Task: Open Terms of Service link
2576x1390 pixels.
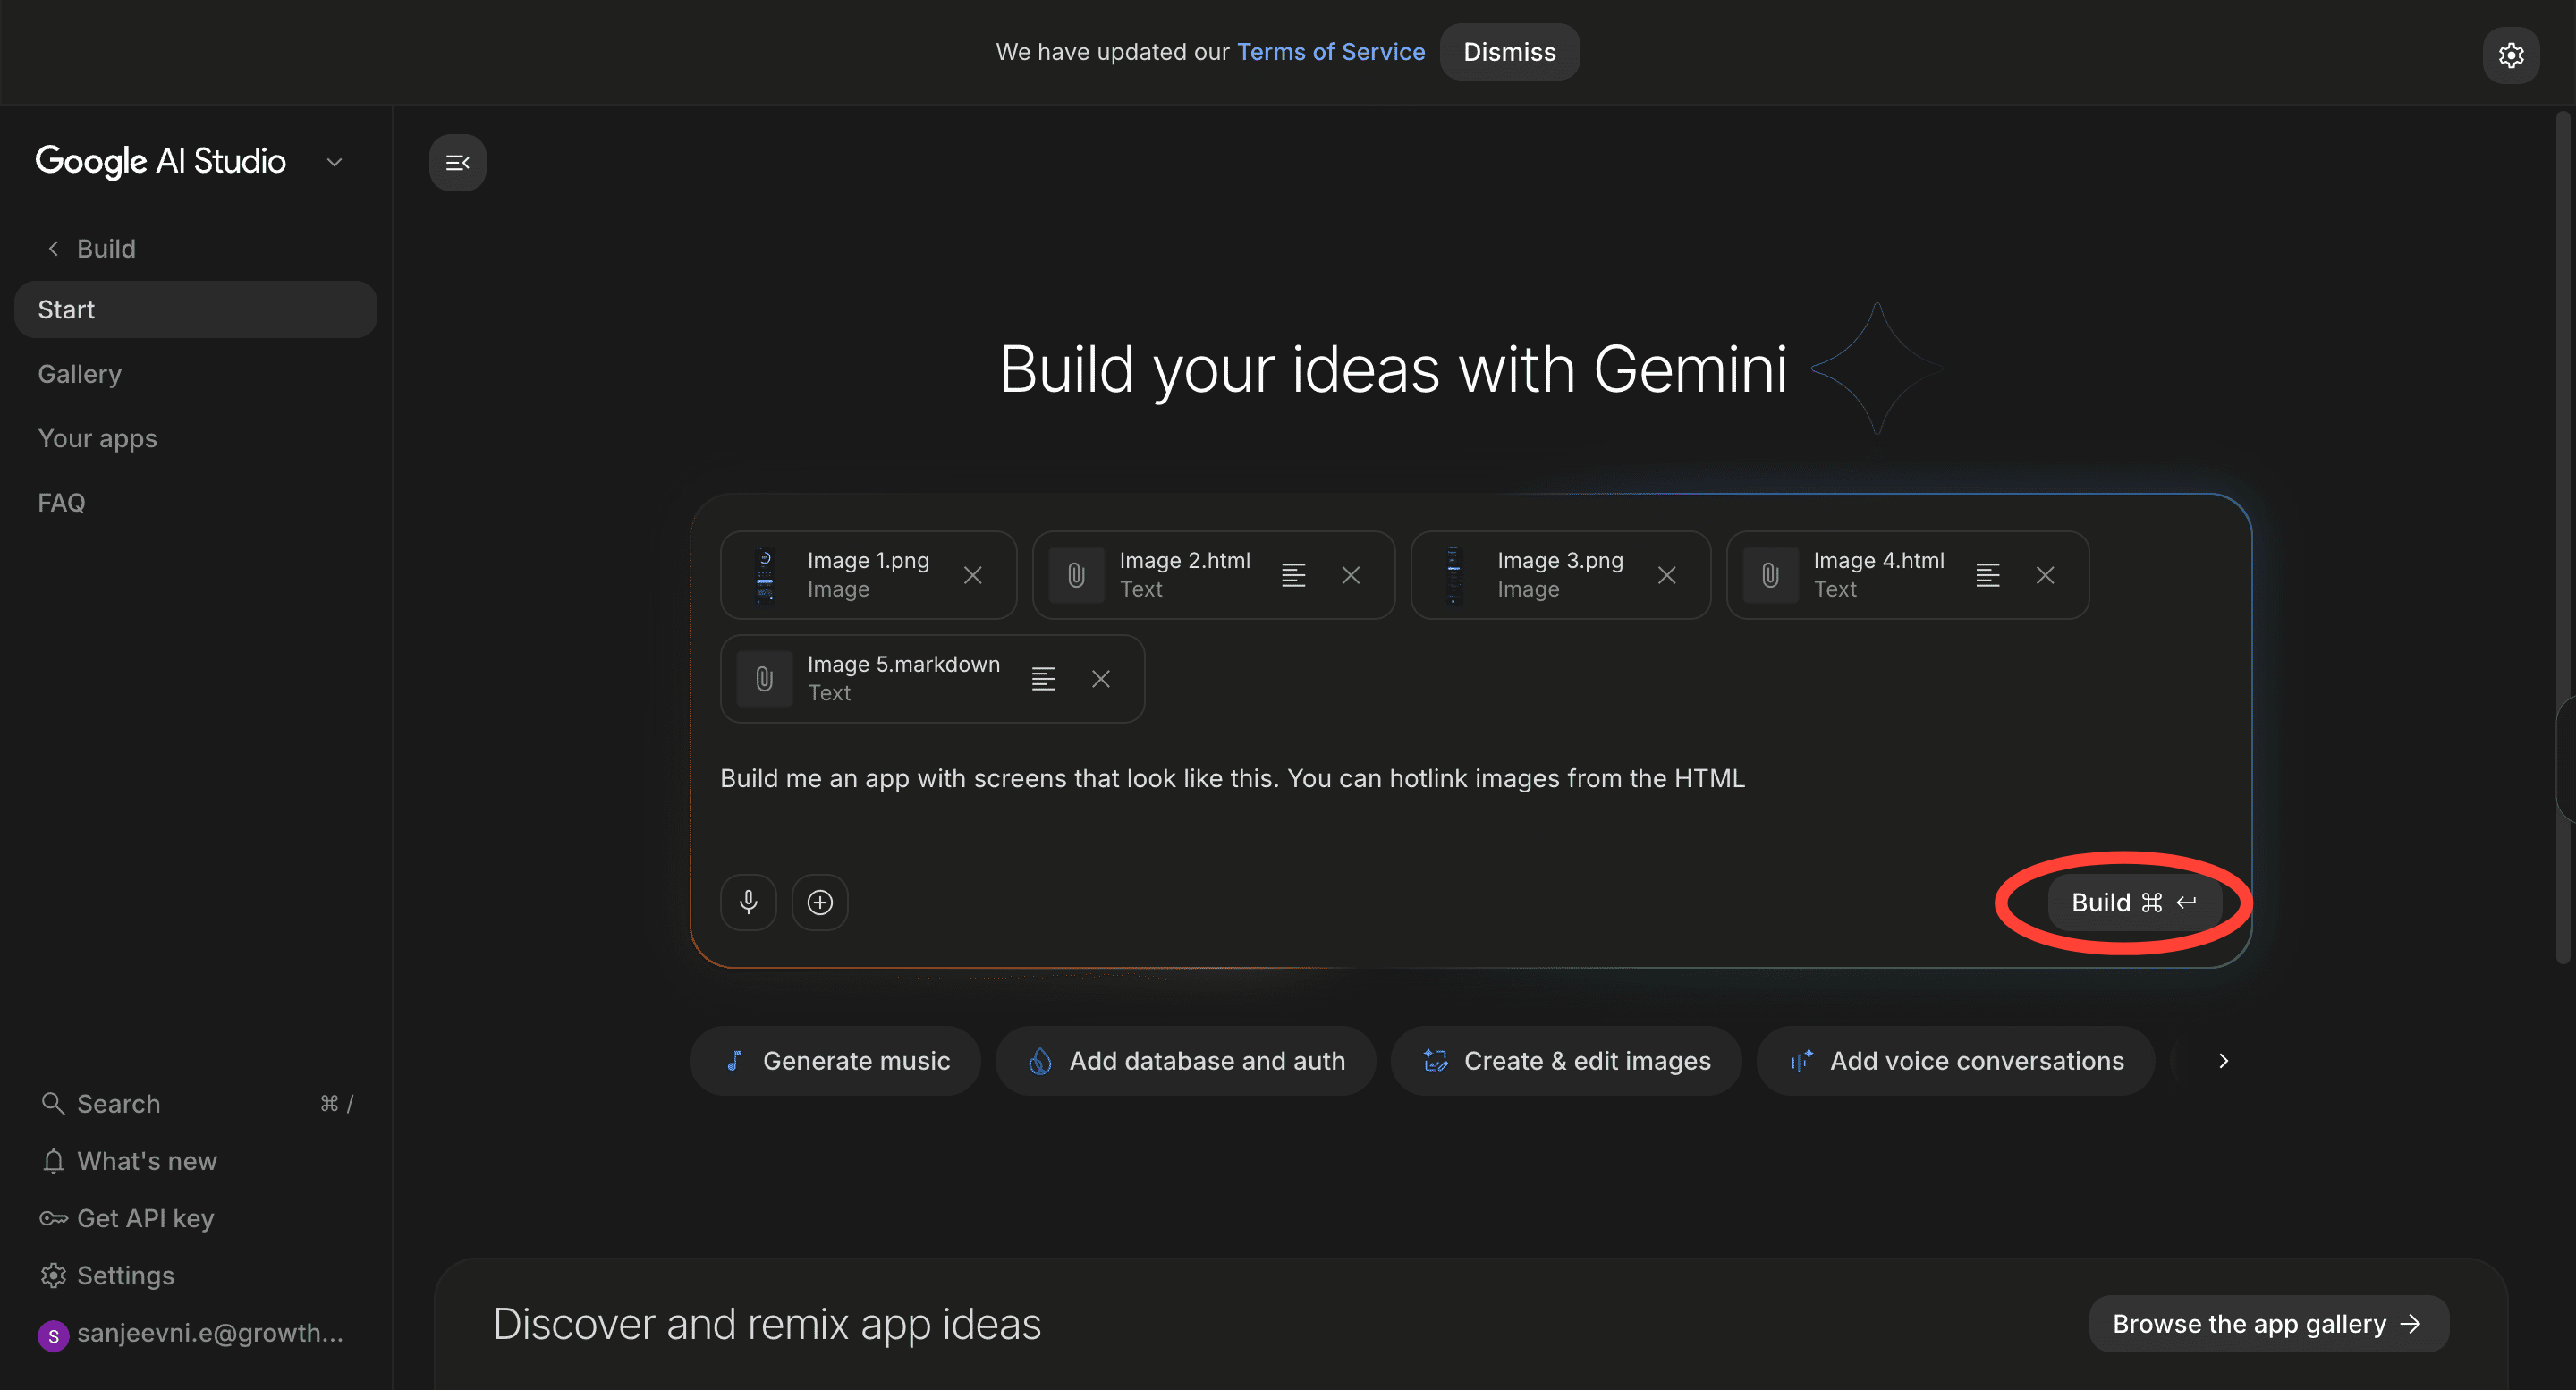Action: point(1330,52)
